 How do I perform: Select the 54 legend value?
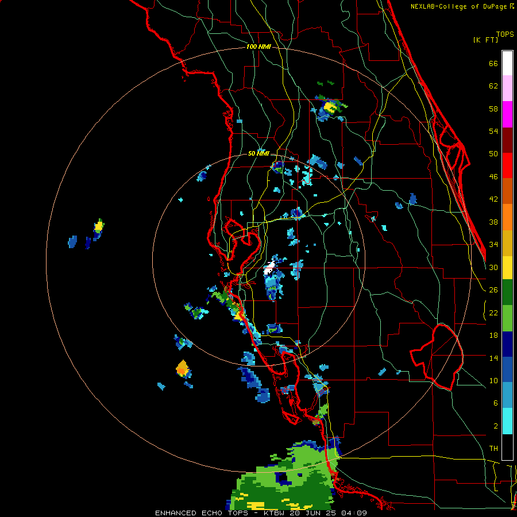tap(493, 131)
